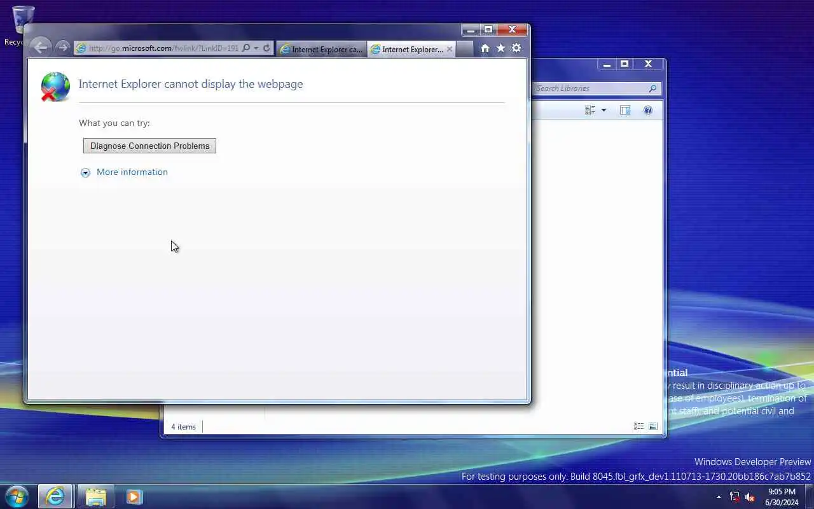The image size is (814, 509).
Task: Open the view options dropdown arrow in Explorer
Action: 604,110
